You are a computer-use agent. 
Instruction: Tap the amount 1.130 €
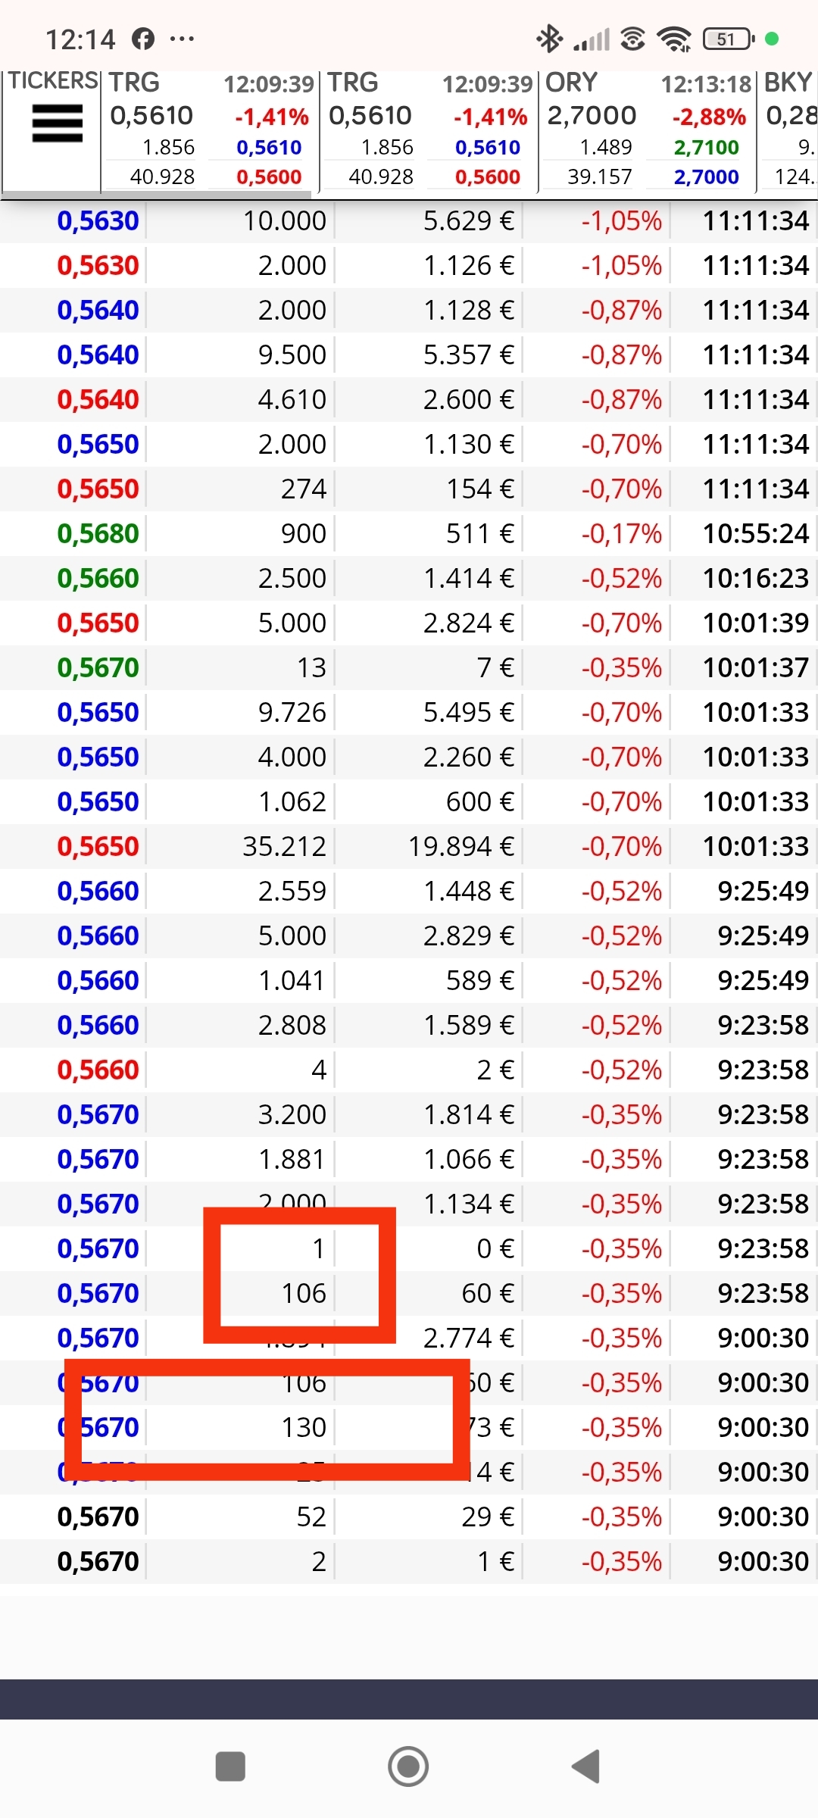pos(469,445)
